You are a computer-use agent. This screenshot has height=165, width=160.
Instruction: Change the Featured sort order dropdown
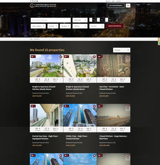[x=122, y=50]
